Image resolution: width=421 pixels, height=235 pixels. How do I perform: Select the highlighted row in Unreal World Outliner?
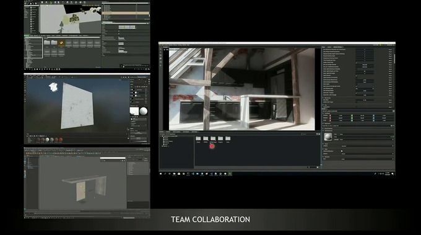(126, 13)
